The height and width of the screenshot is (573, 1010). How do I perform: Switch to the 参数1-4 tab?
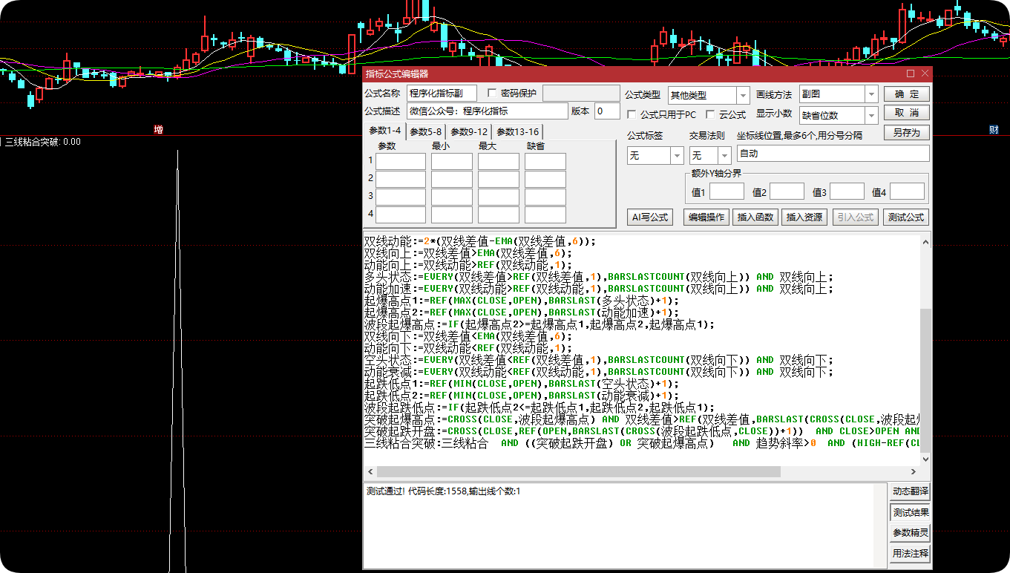tap(384, 131)
